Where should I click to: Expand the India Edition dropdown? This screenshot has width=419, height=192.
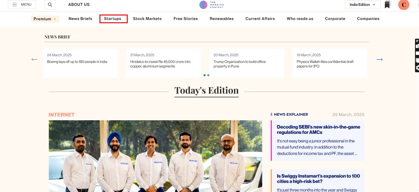(362, 5)
